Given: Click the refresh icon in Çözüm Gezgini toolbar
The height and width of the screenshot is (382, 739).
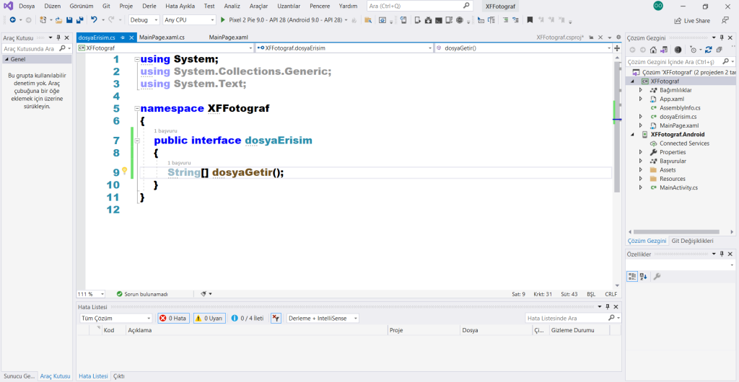Looking at the screenshot, I should [708, 50].
